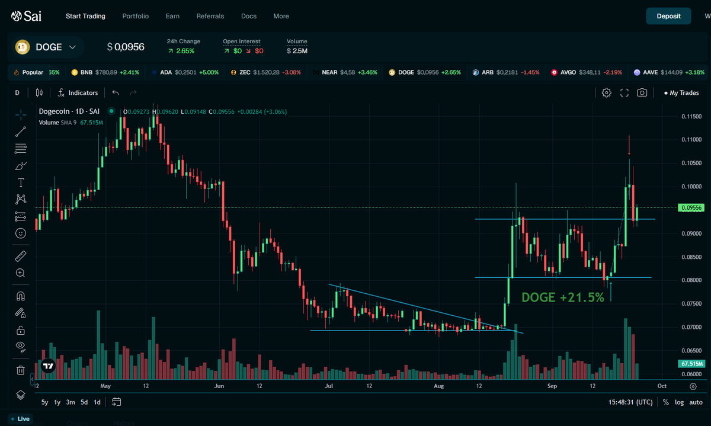Select the Text annotation tool
The height and width of the screenshot is (426, 711).
[21, 182]
